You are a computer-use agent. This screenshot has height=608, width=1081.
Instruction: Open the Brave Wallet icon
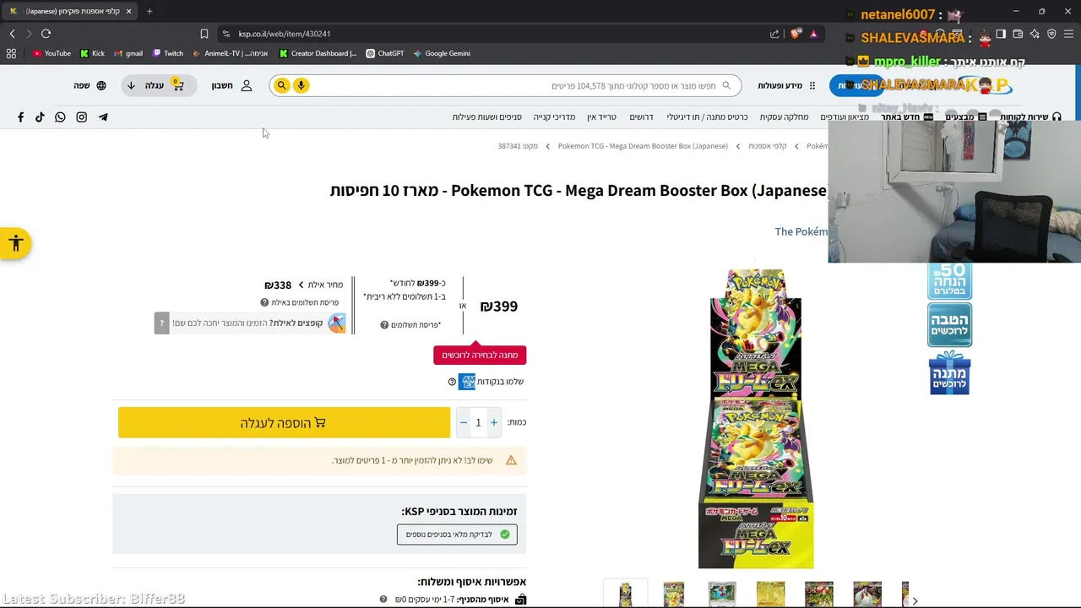(1018, 34)
